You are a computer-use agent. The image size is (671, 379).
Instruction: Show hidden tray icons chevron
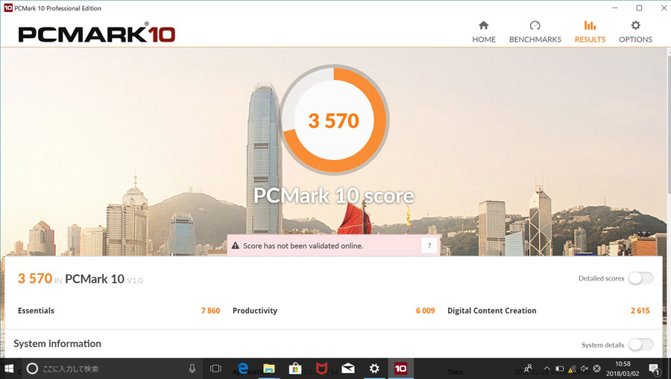546,369
